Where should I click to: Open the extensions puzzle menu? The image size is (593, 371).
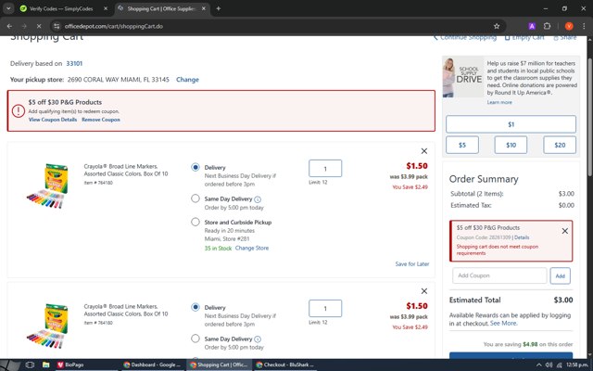tap(547, 26)
